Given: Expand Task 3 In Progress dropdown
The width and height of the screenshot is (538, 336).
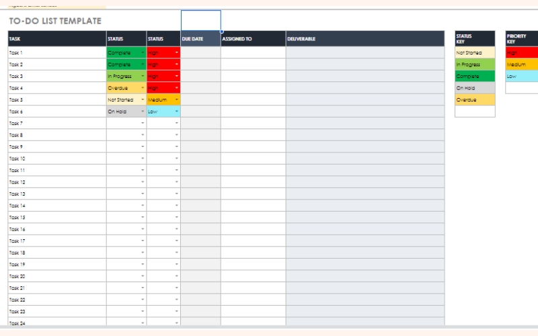Looking at the screenshot, I should [x=143, y=76].
